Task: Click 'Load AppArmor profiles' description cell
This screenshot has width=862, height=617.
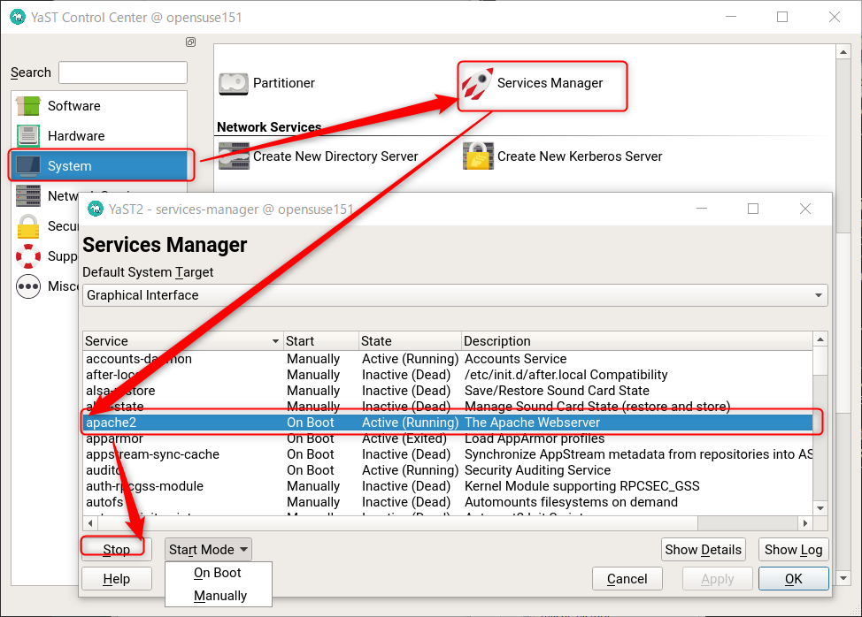Action: (x=535, y=438)
